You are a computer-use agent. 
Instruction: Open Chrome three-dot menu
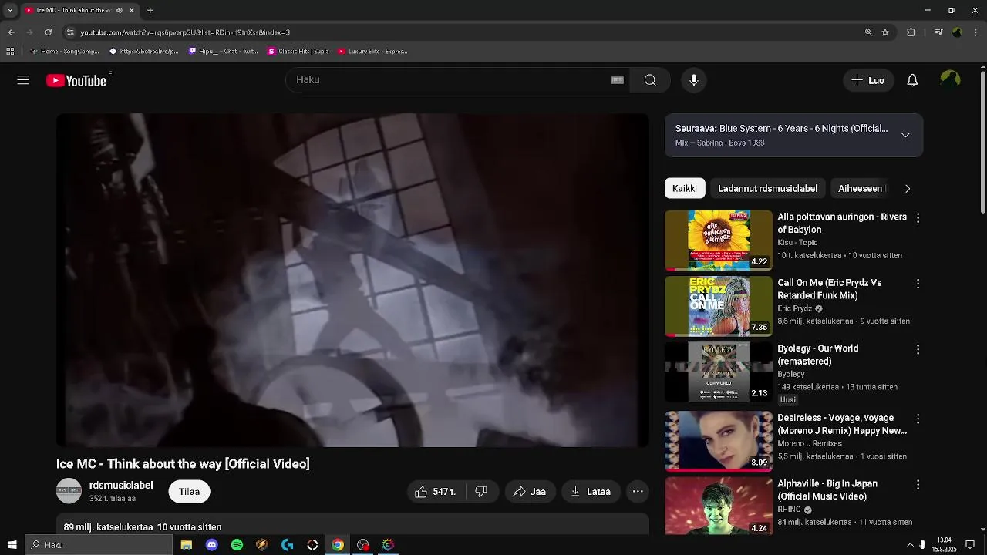click(976, 32)
